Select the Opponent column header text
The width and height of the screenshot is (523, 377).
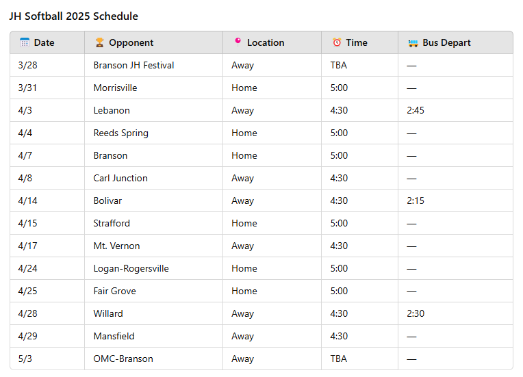point(131,42)
